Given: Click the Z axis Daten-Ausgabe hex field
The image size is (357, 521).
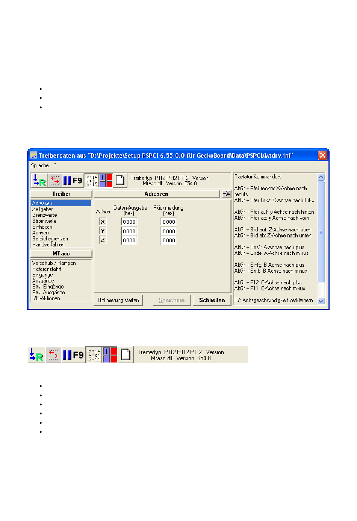Looking at the screenshot, I should click(129, 240).
